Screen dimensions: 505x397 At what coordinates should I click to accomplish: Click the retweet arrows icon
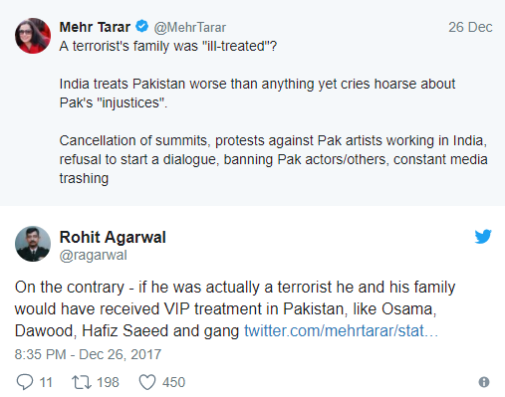coord(82,382)
